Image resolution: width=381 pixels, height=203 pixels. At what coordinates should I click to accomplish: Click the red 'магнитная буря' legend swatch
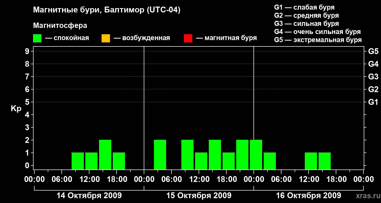188,38
